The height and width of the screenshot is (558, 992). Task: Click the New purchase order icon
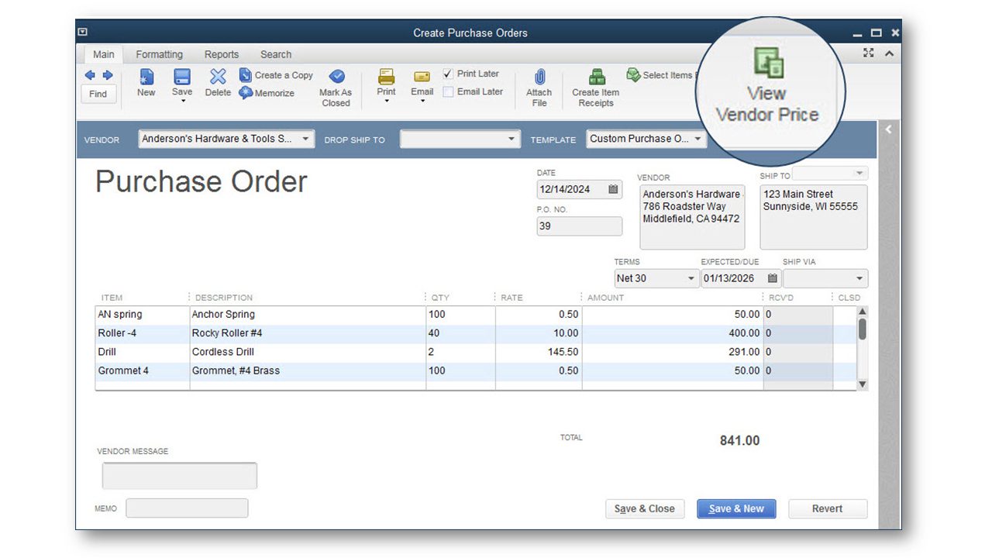(146, 77)
